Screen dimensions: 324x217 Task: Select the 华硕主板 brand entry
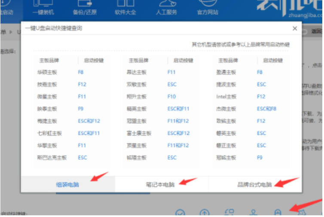47,72
